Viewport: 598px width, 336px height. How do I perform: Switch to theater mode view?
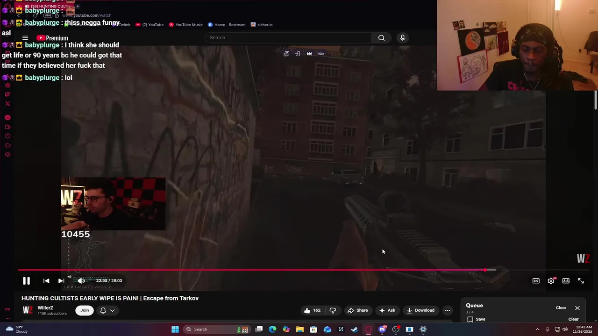[x=566, y=280]
